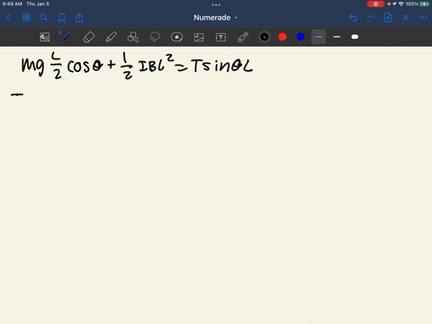The height and width of the screenshot is (324, 432).
Task: Tap the red screen recording indicator
Action: click(375, 4)
